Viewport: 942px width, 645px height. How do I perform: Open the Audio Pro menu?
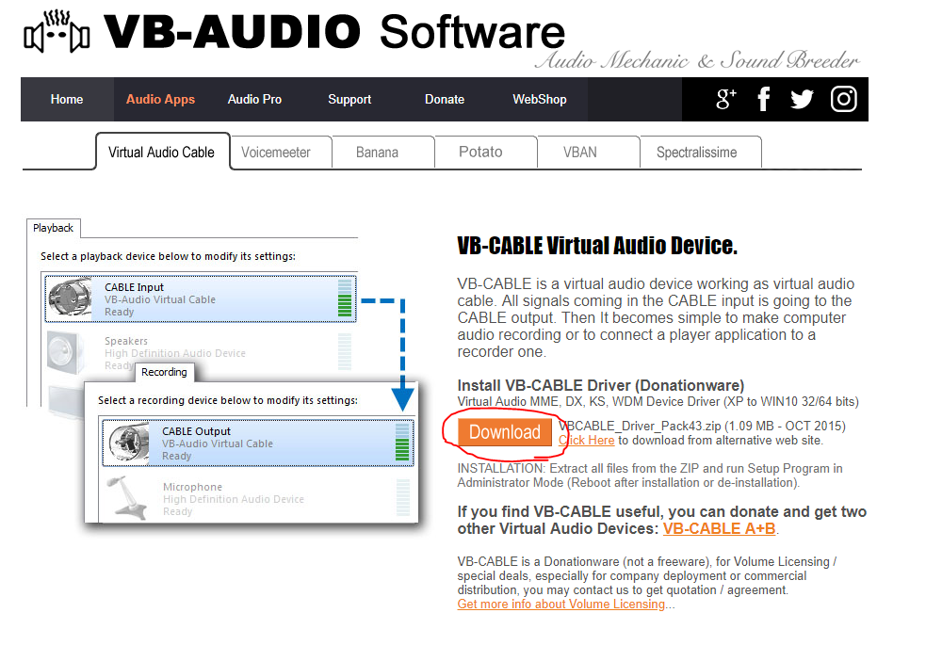click(254, 99)
